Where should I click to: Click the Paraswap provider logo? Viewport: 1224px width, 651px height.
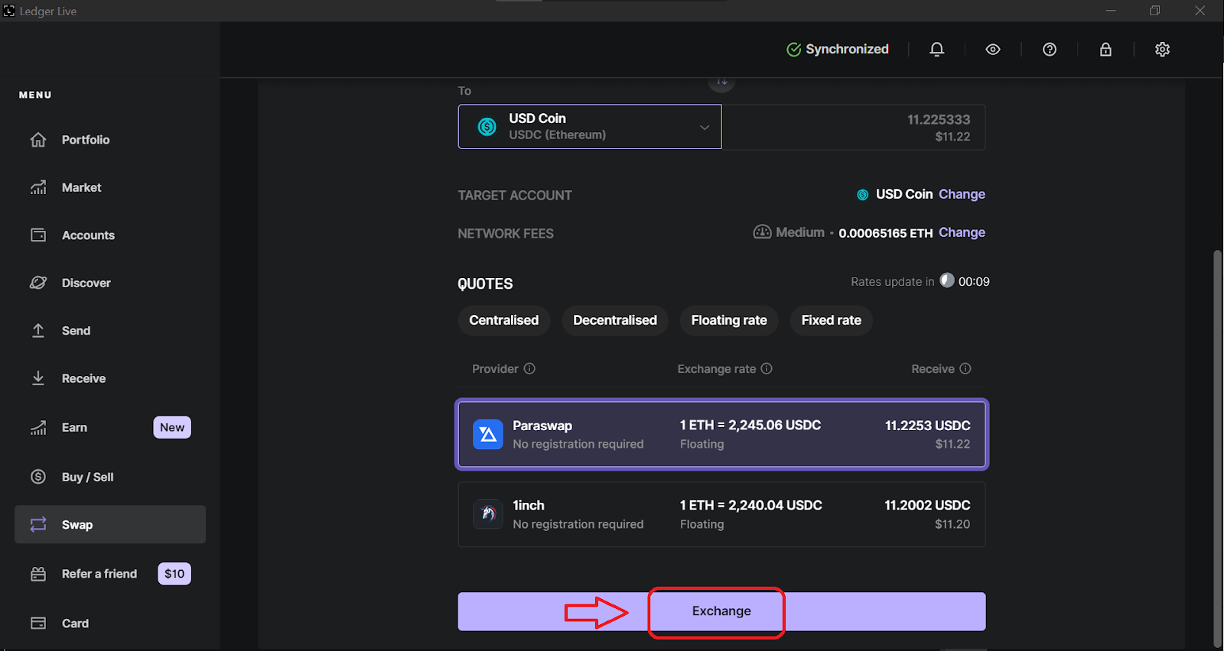click(x=488, y=434)
